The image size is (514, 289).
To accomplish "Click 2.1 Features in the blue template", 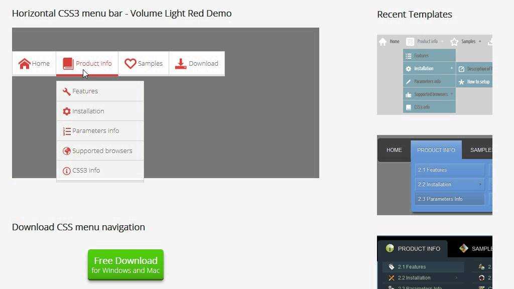I will 449,170.
